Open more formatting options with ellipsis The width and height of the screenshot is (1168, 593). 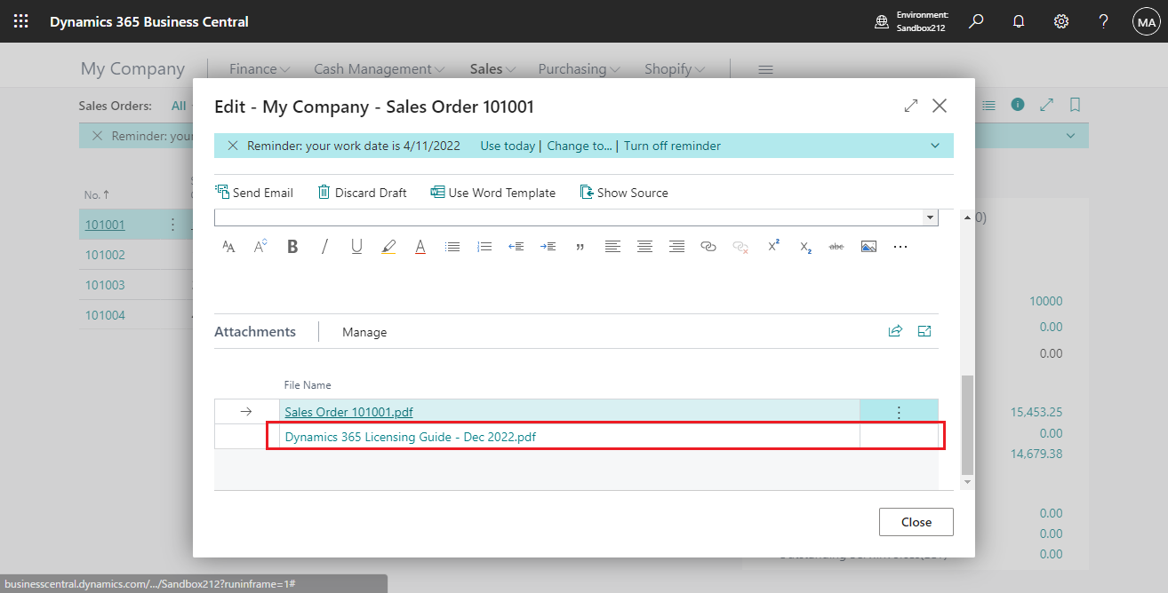[x=900, y=246]
